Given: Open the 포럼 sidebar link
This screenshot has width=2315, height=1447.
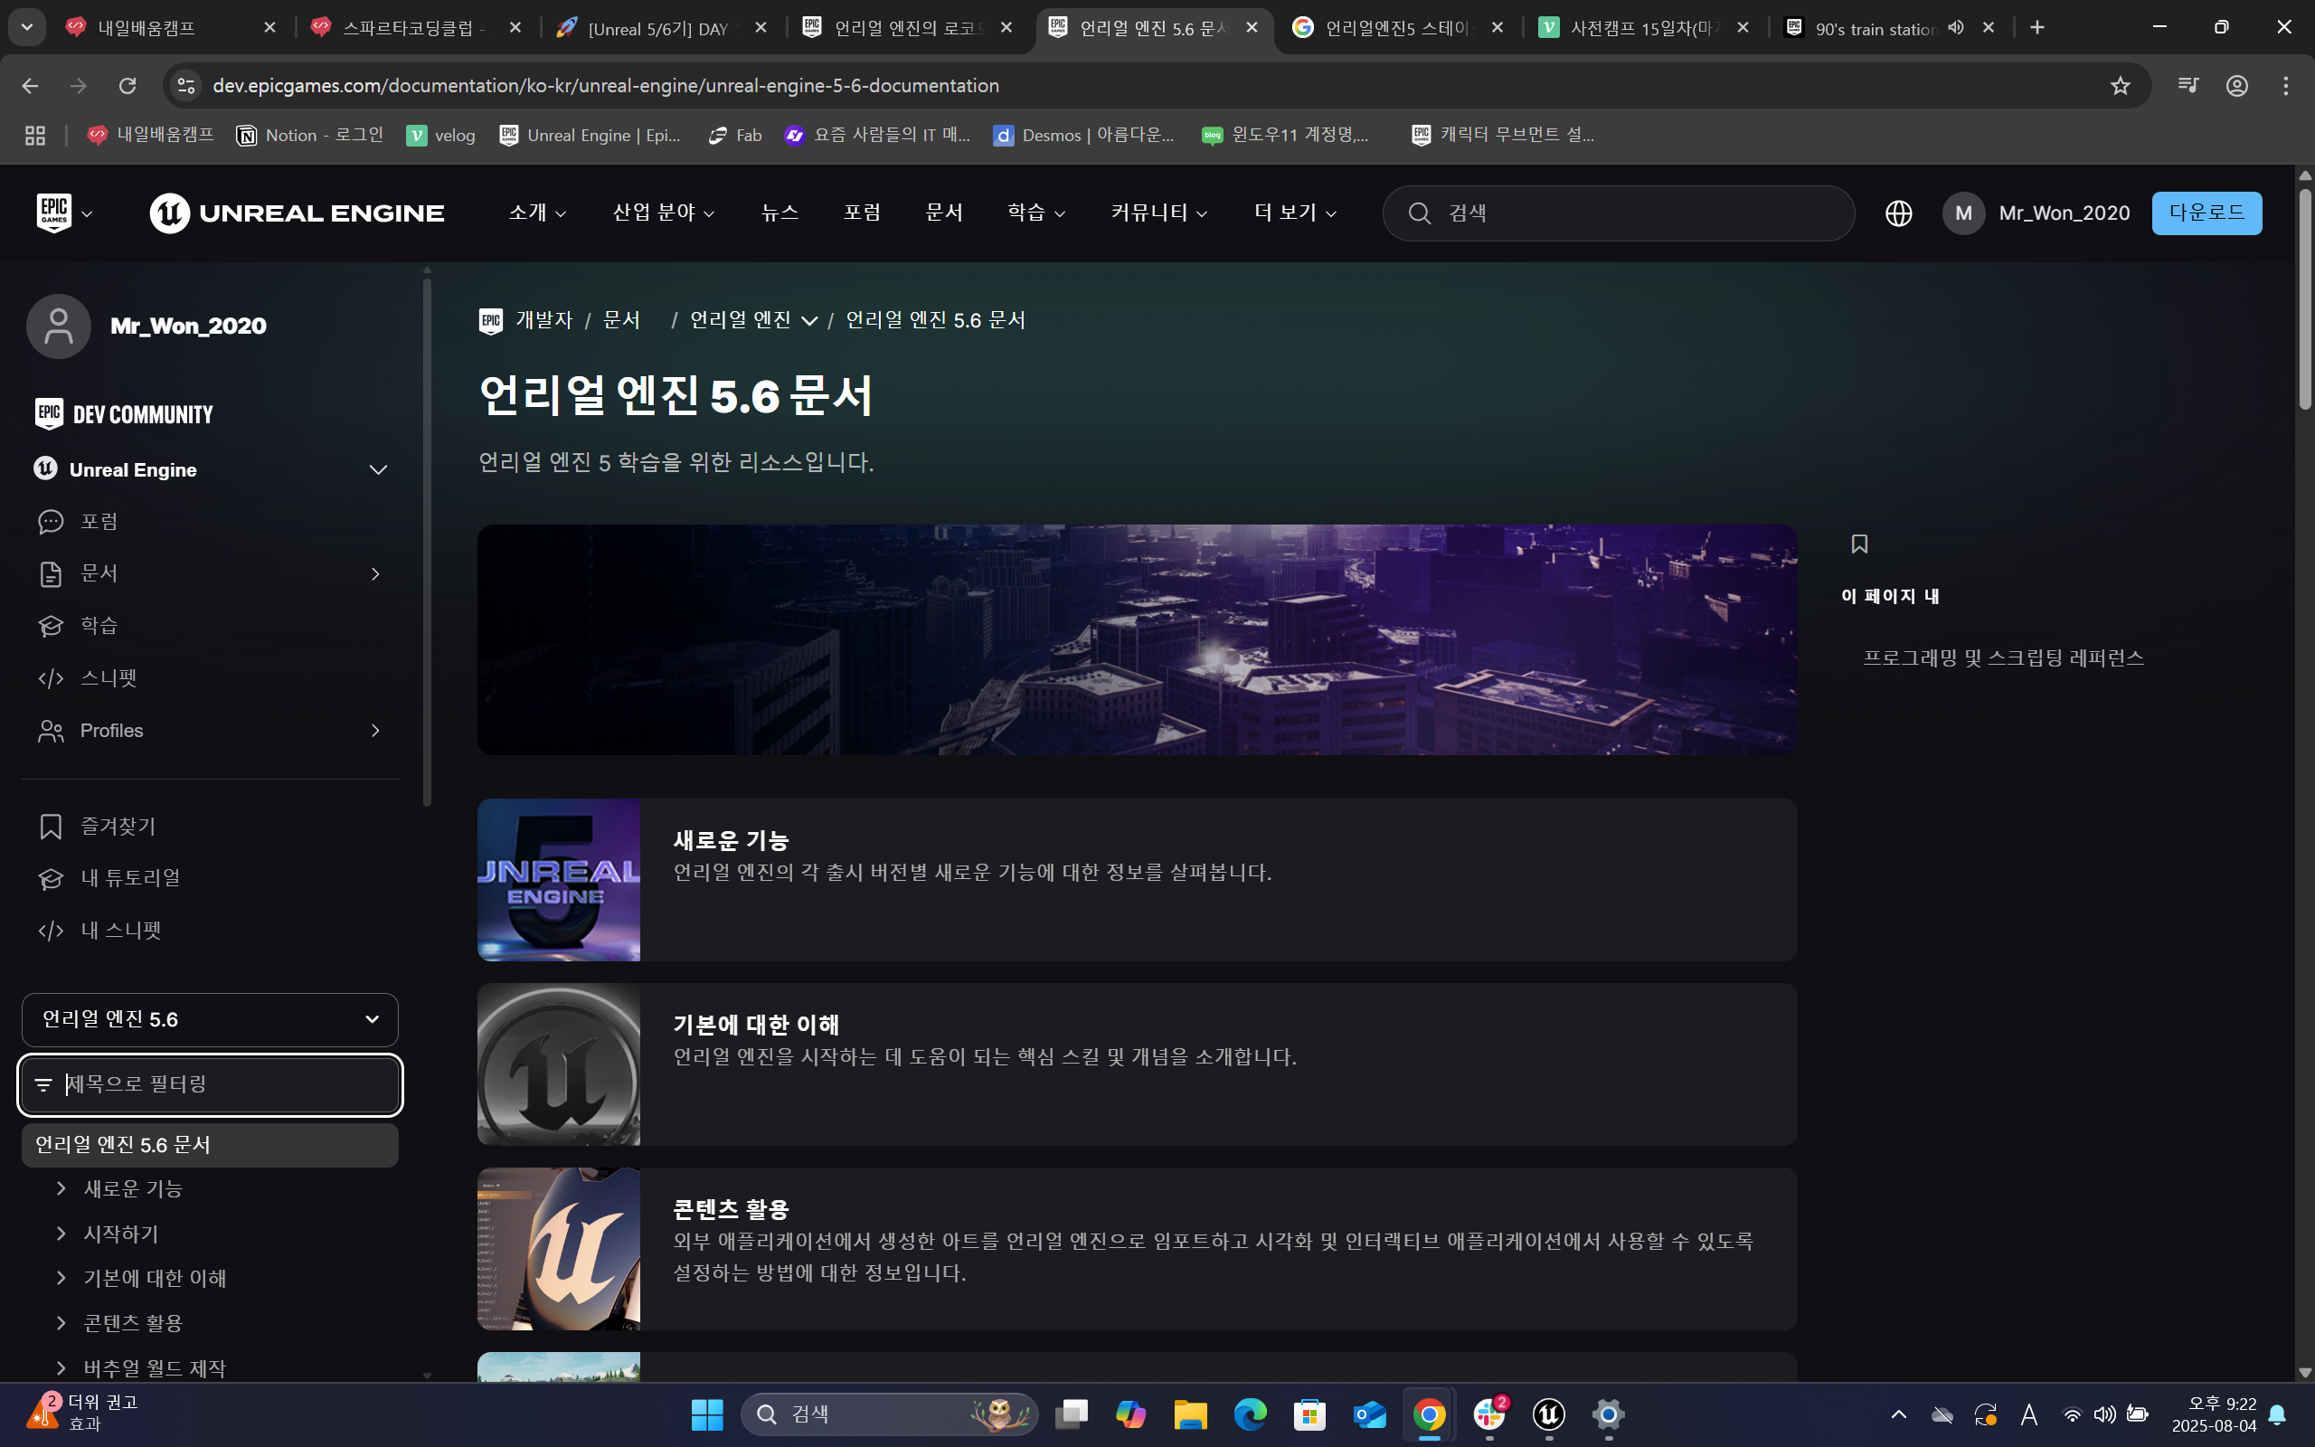Looking at the screenshot, I should tap(99, 522).
